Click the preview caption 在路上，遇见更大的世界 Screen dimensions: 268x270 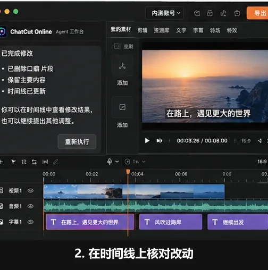(x=208, y=113)
